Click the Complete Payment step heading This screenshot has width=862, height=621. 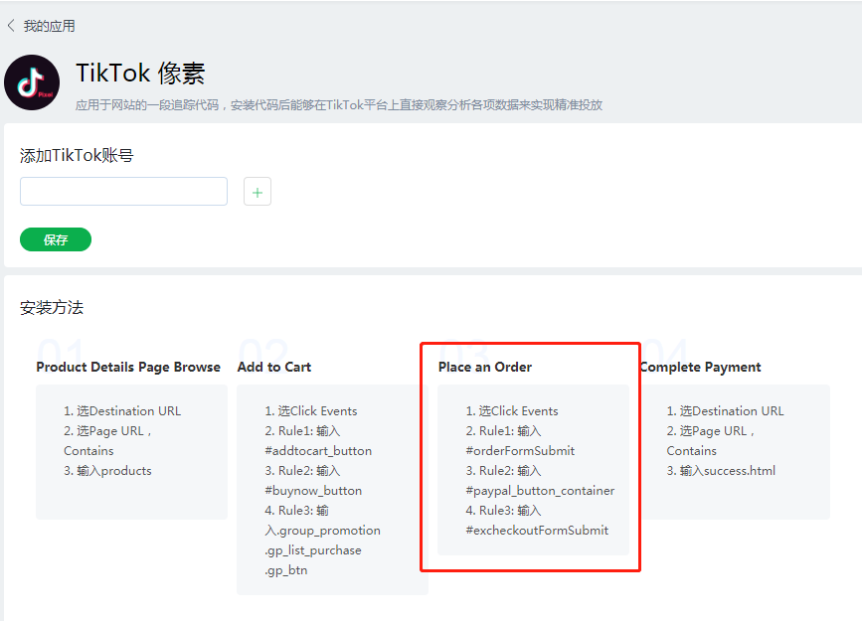701,367
